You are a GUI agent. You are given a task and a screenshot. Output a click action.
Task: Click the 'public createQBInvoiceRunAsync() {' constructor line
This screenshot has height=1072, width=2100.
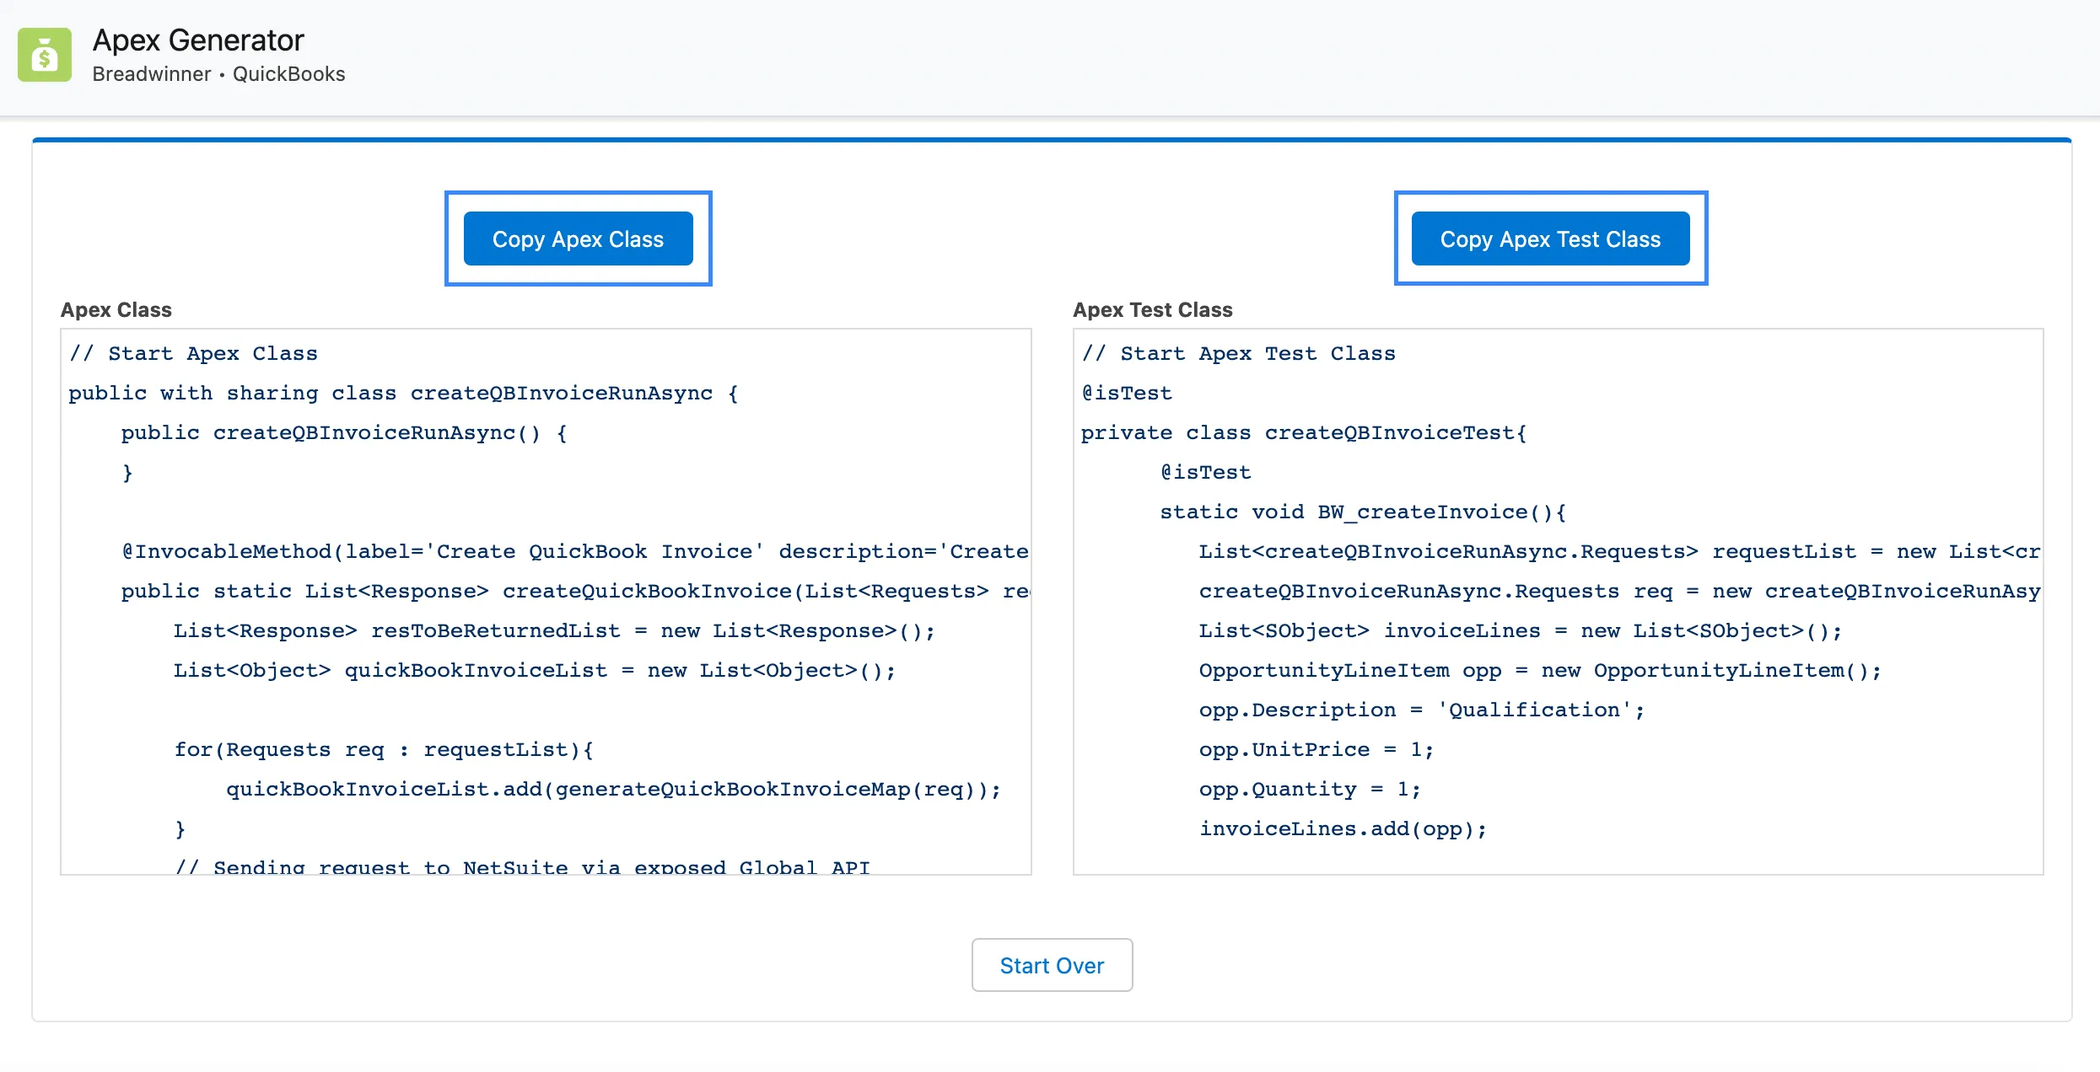point(344,432)
